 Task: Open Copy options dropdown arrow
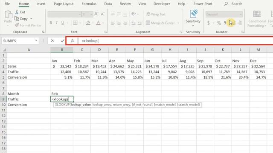tap(31, 19)
